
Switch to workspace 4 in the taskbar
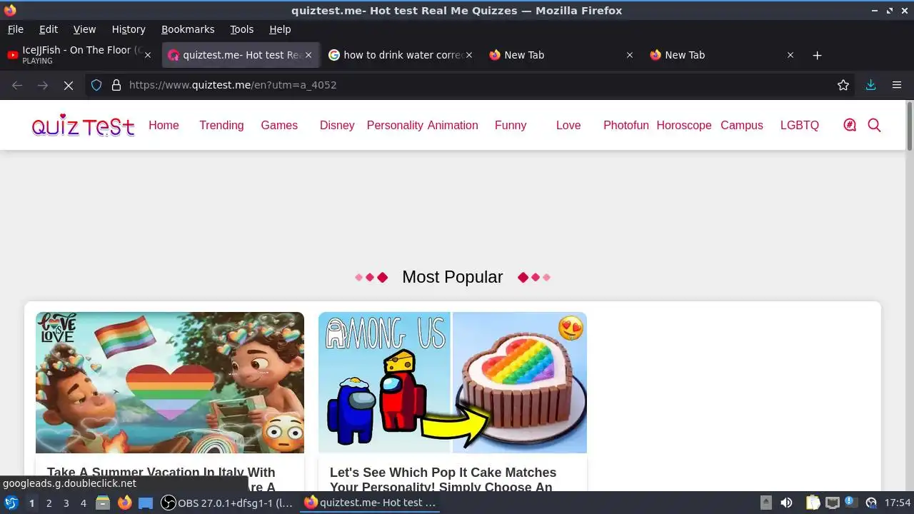[83, 503]
